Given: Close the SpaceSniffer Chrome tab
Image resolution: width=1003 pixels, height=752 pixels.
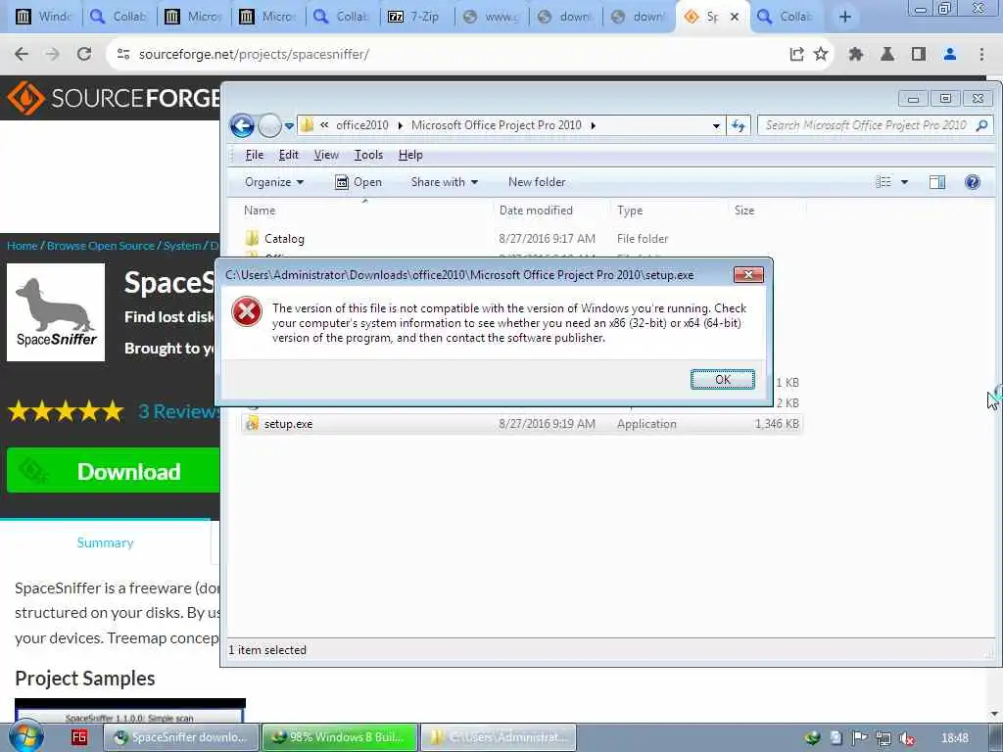Looking at the screenshot, I should pyautogui.click(x=735, y=17).
